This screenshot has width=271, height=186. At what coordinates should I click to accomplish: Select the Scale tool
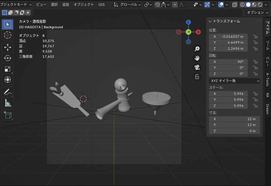8,69
